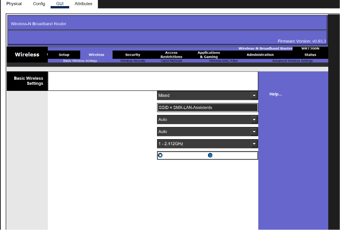Select the solid blue radio button

point(210,155)
